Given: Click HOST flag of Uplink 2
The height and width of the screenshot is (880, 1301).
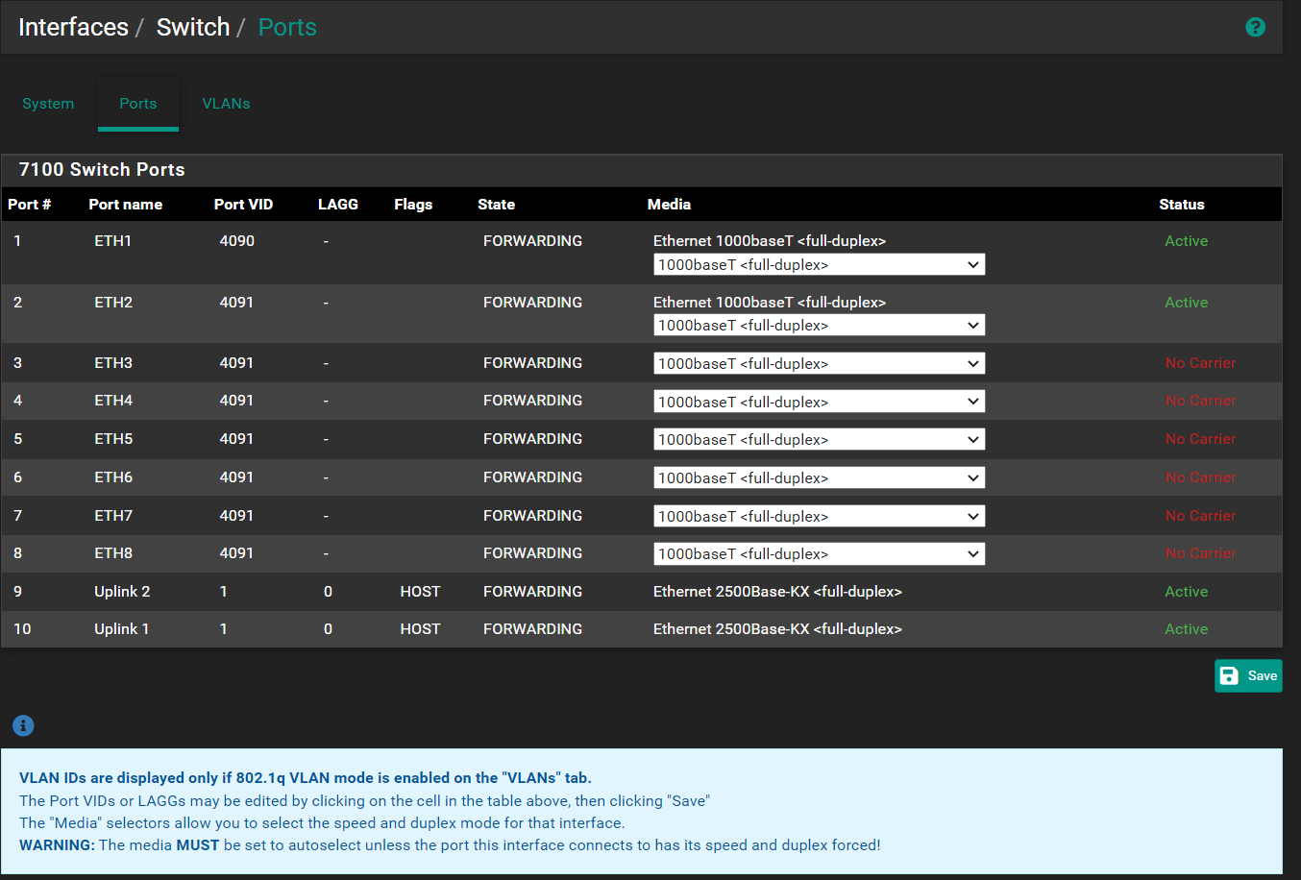Looking at the screenshot, I should (420, 592).
